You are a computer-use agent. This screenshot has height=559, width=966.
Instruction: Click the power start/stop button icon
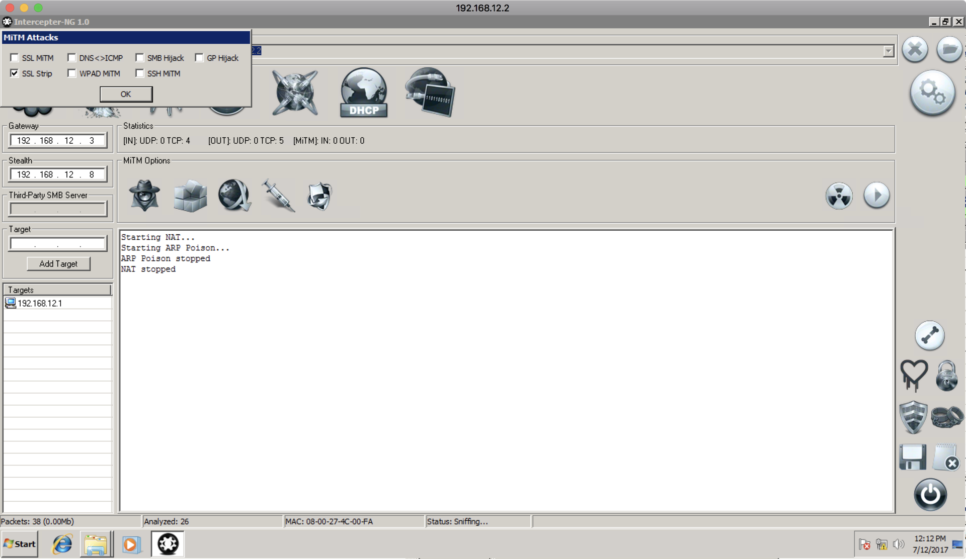[x=930, y=494]
